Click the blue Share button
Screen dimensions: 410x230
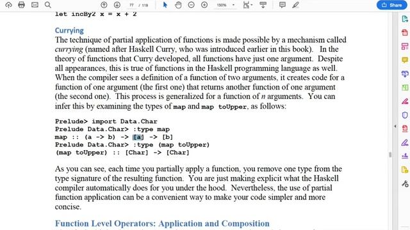(391, 5)
